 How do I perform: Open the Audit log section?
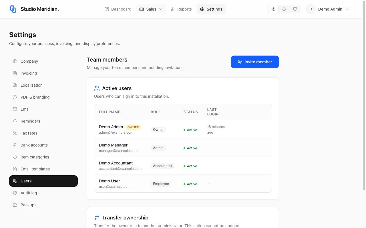(x=43, y=193)
